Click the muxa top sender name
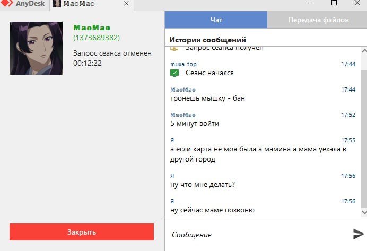Image resolution: width=367 pixels, height=251 pixels. point(183,64)
